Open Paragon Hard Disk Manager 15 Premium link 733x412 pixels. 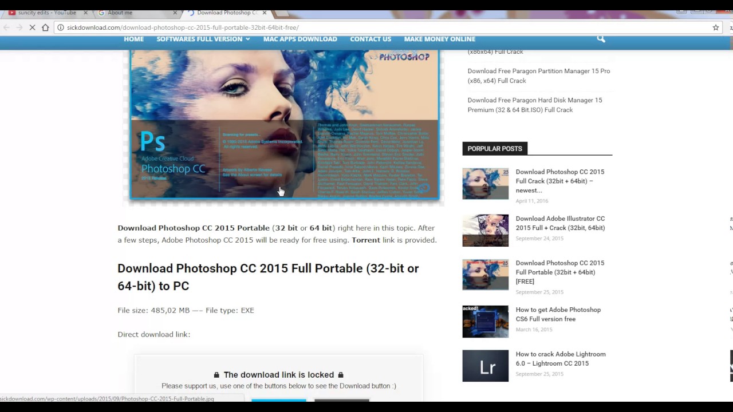click(535, 105)
